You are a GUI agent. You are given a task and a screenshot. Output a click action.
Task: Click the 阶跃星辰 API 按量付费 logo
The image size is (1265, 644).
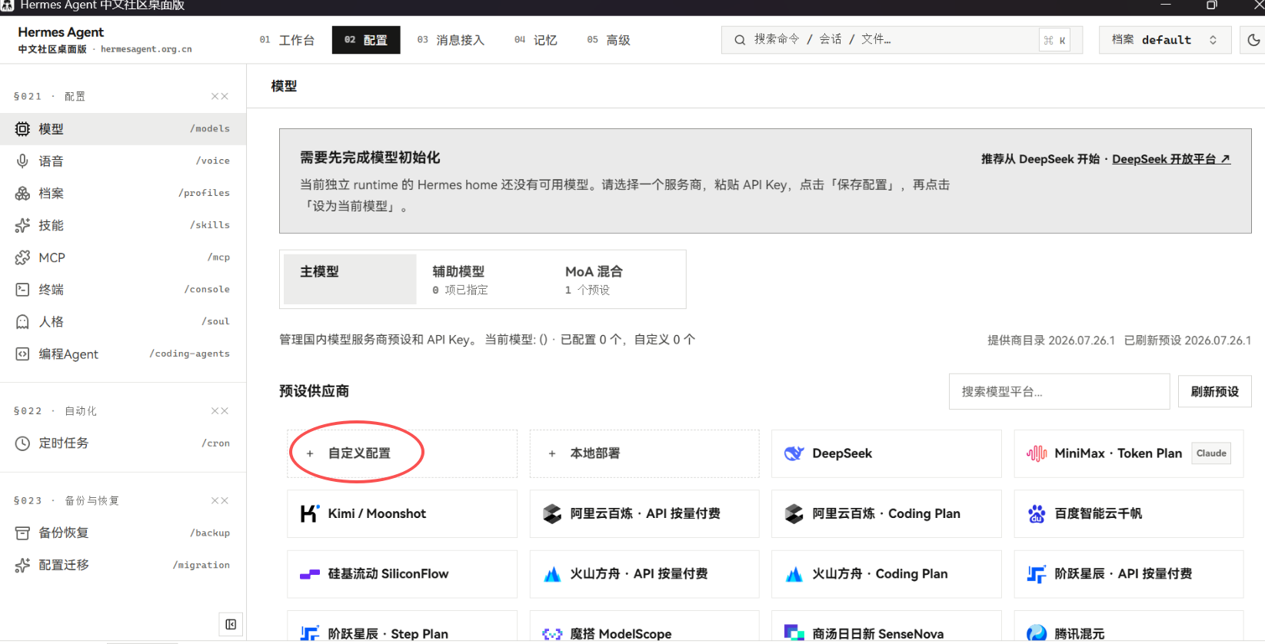pyautogui.click(x=1037, y=574)
